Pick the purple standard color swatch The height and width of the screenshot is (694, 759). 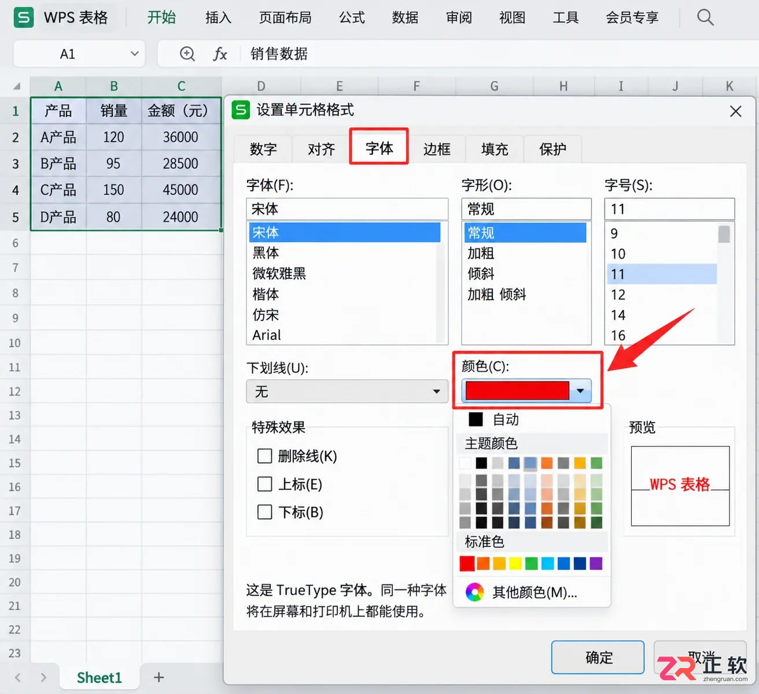(596, 563)
